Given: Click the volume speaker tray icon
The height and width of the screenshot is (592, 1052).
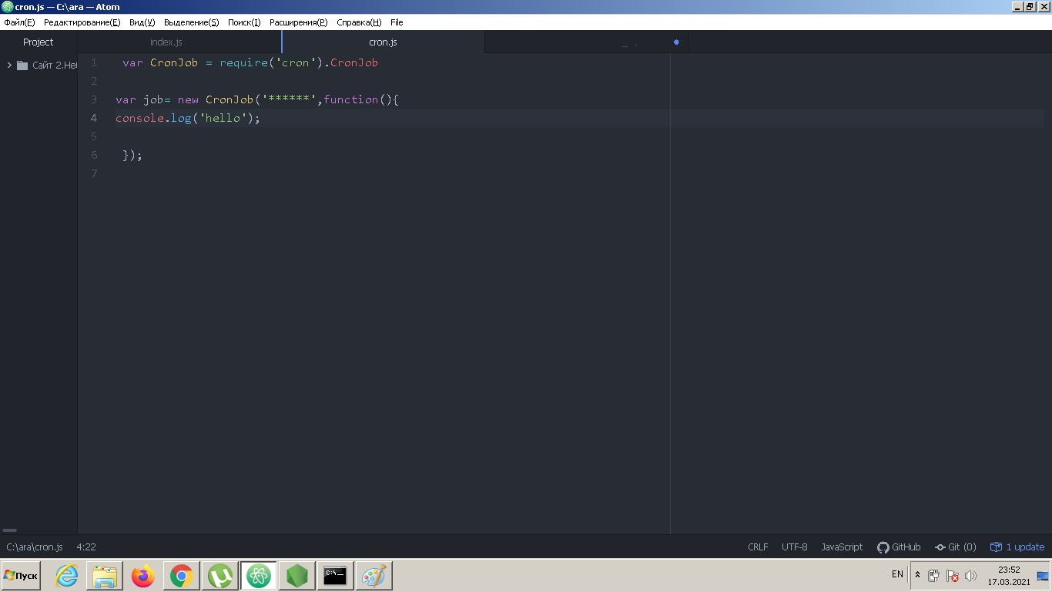Looking at the screenshot, I should tap(970, 576).
